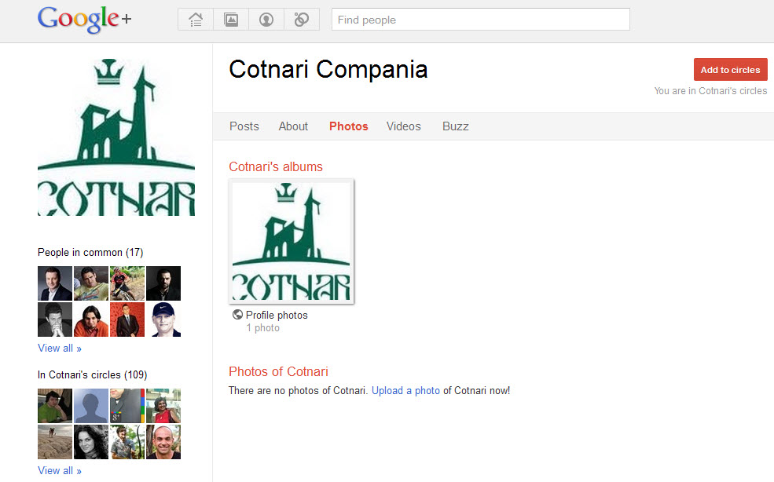Open the black-and-white woman avatar
The height and width of the screenshot is (482, 774).
[x=91, y=442]
